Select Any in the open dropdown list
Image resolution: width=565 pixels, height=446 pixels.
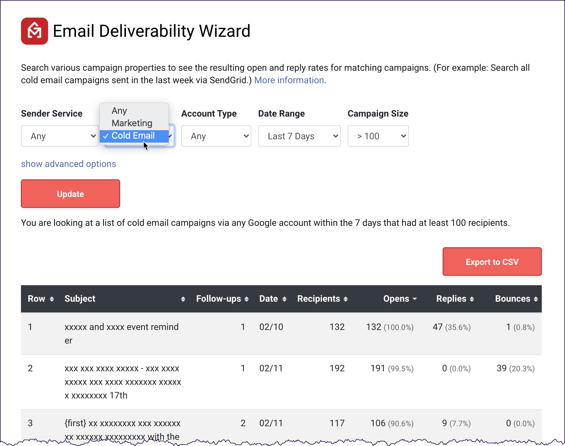click(134, 111)
